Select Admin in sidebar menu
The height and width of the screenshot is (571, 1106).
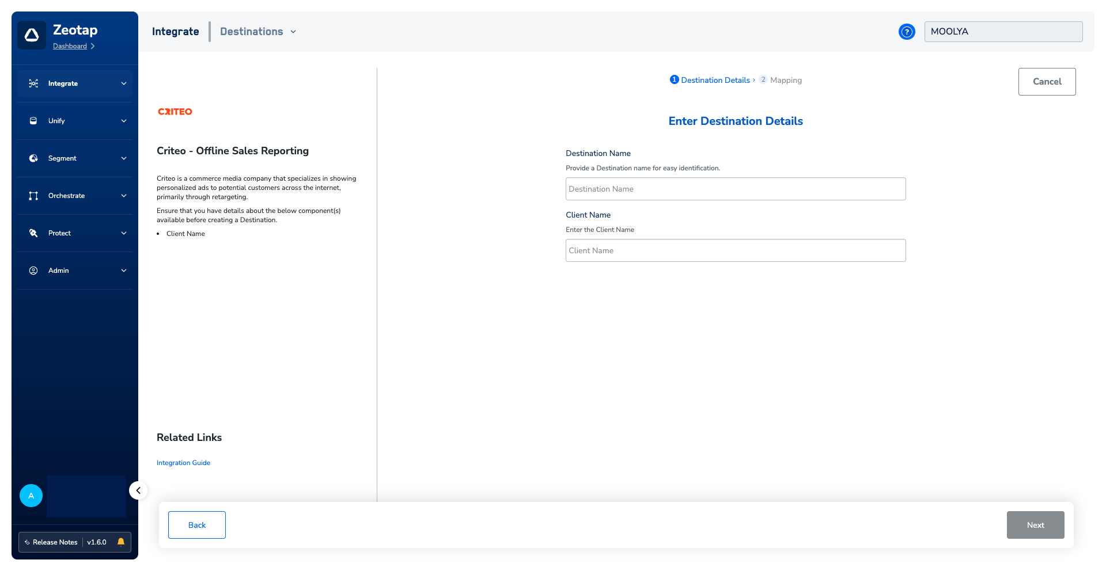(x=75, y=271)
